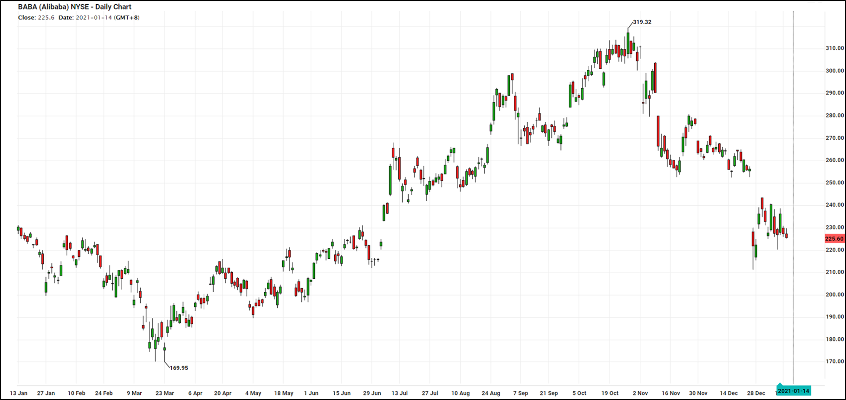Click the 300.00 price axis label
The image size is (846, 400).
pos(834,71)
